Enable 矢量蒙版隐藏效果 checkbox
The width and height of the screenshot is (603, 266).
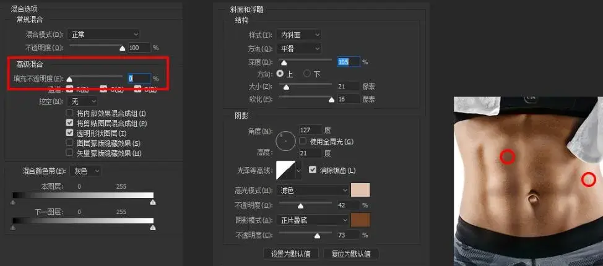69,153
